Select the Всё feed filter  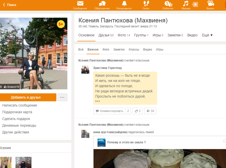(81, 49)
